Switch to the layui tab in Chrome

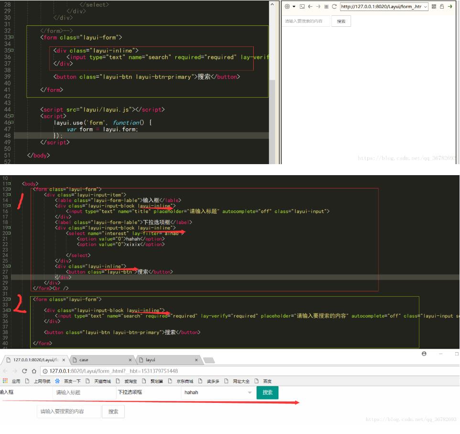coord(169,360)
